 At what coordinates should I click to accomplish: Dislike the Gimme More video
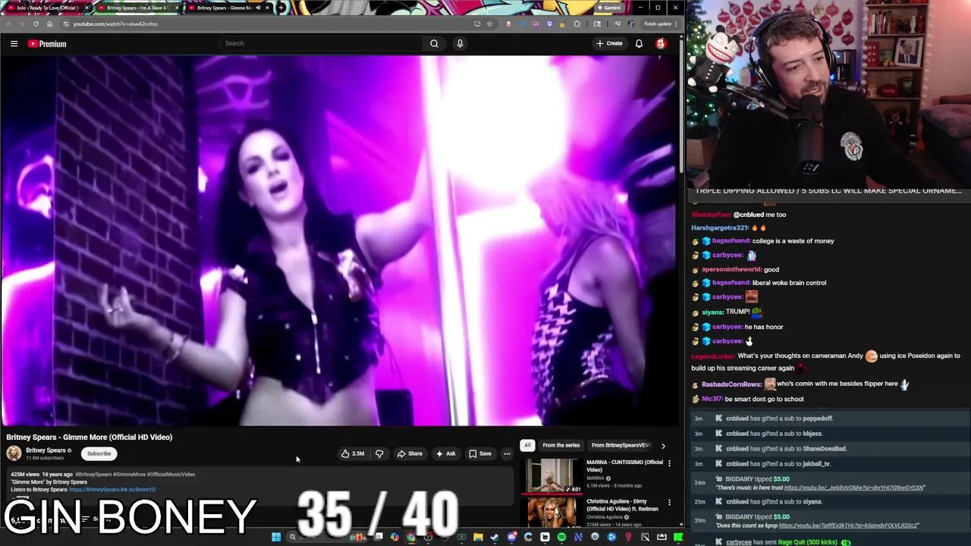click(x=379, y=453)
